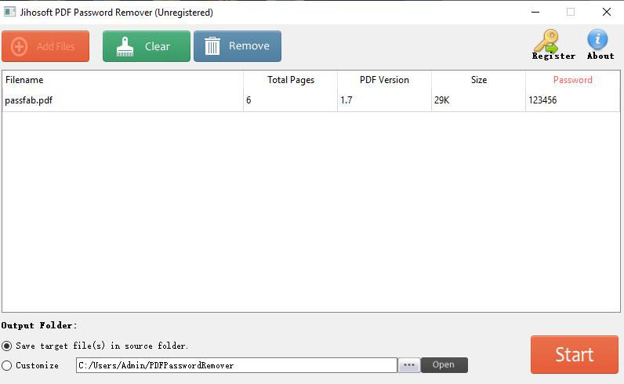Click the Add Files button
The height and width of the screenshot is (384, 624).
[45, 46]
